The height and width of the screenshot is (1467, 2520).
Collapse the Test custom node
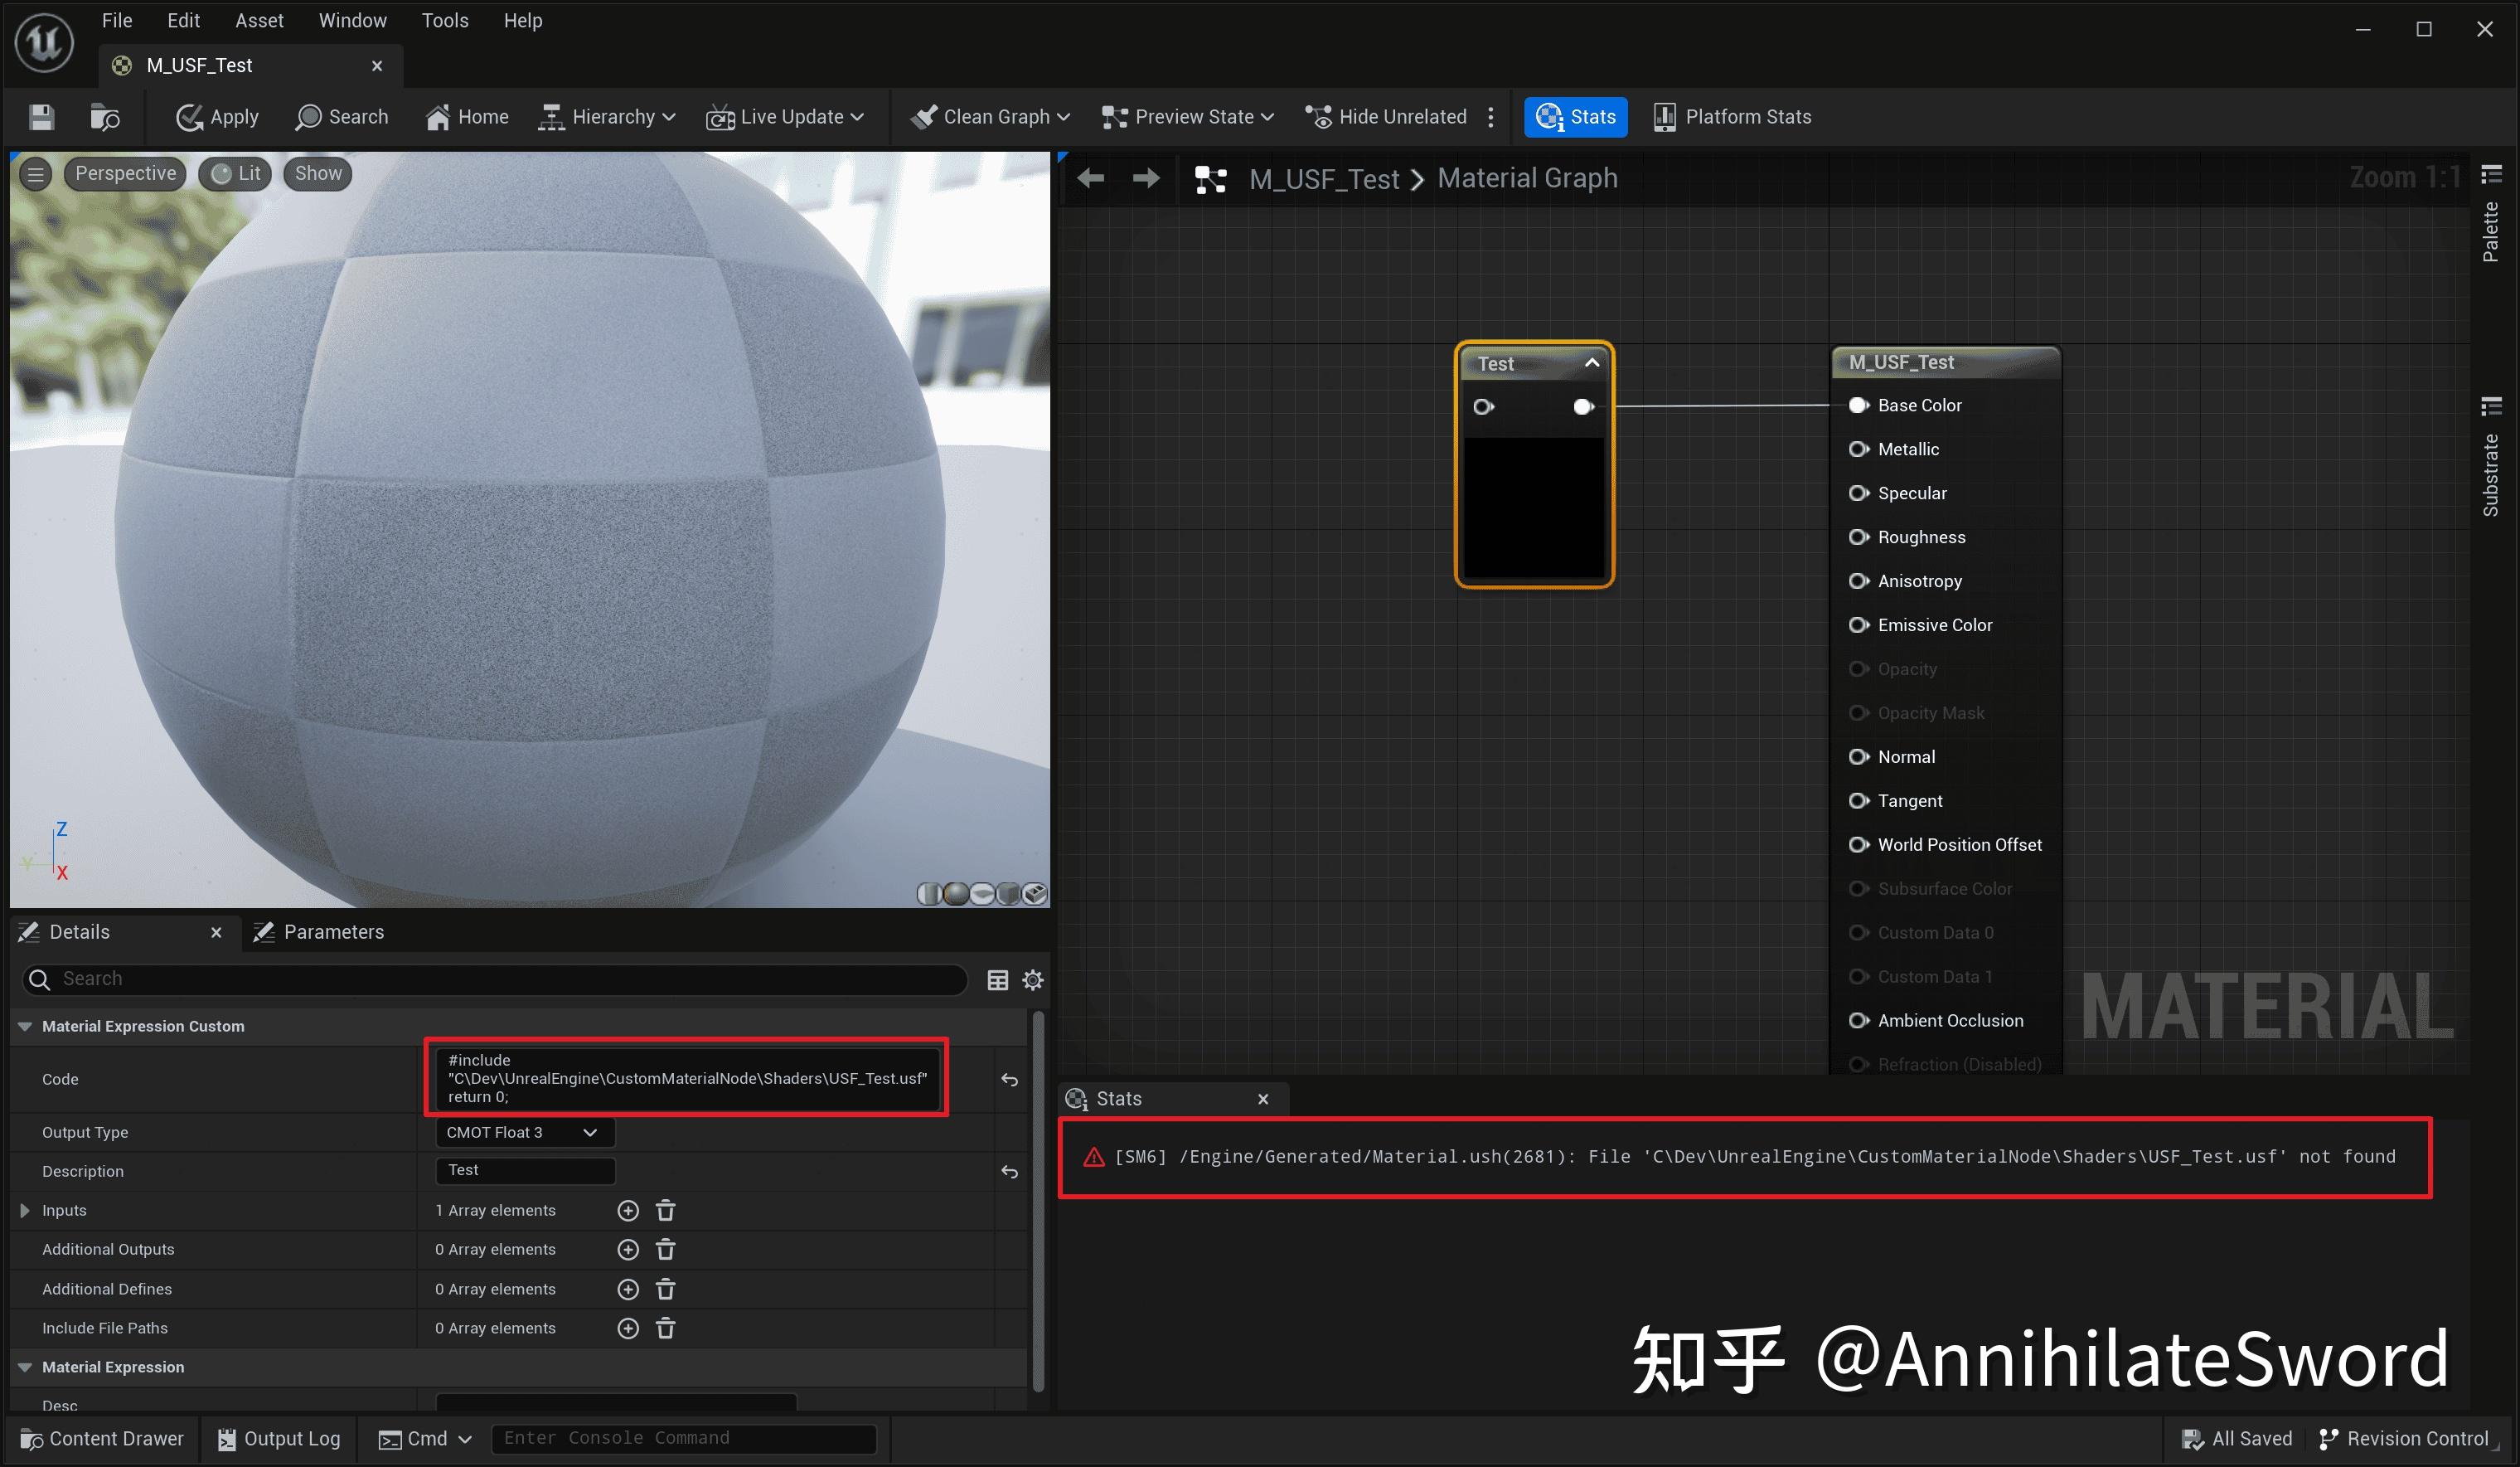click(1592, 363)
